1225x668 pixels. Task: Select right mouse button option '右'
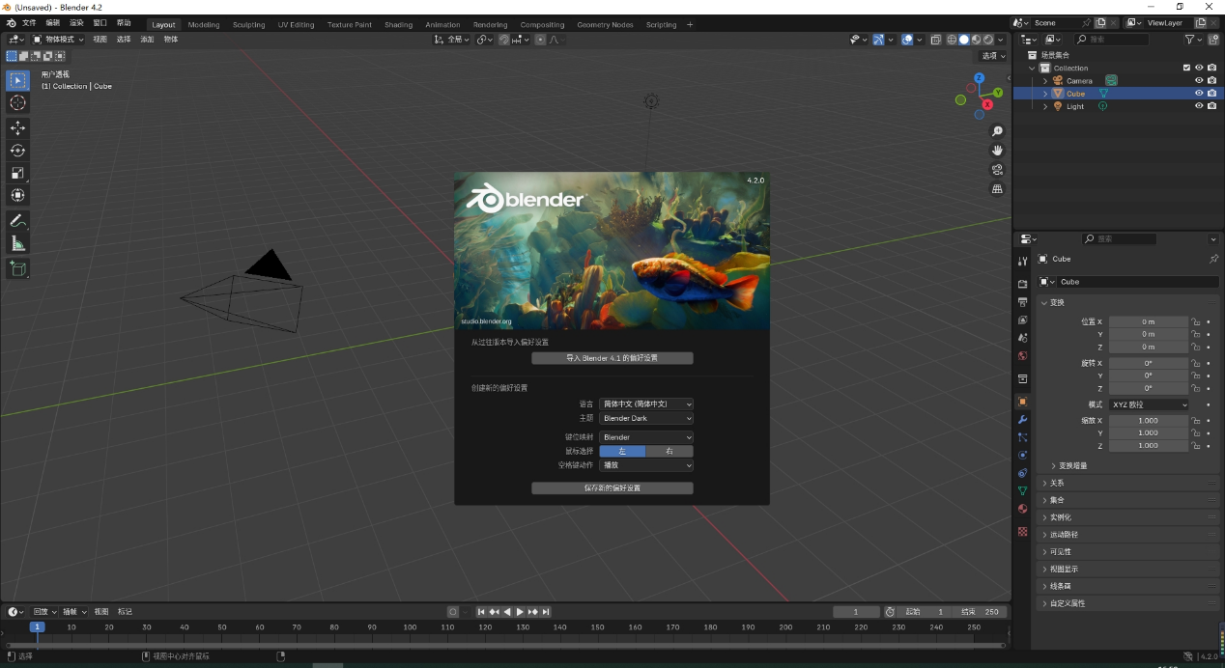(x=669, y=451)
